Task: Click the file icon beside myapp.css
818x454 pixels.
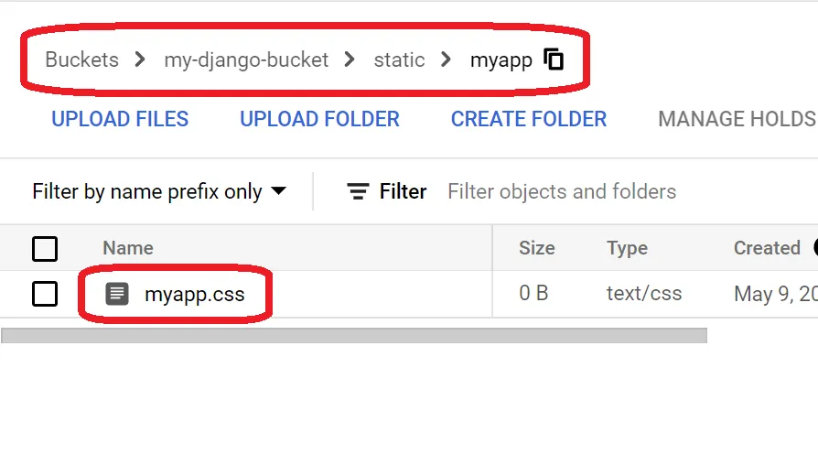Action: pos(117,294)
